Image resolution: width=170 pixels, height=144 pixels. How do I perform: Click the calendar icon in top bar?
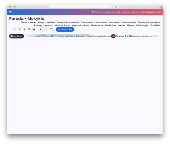pos(10,12)
